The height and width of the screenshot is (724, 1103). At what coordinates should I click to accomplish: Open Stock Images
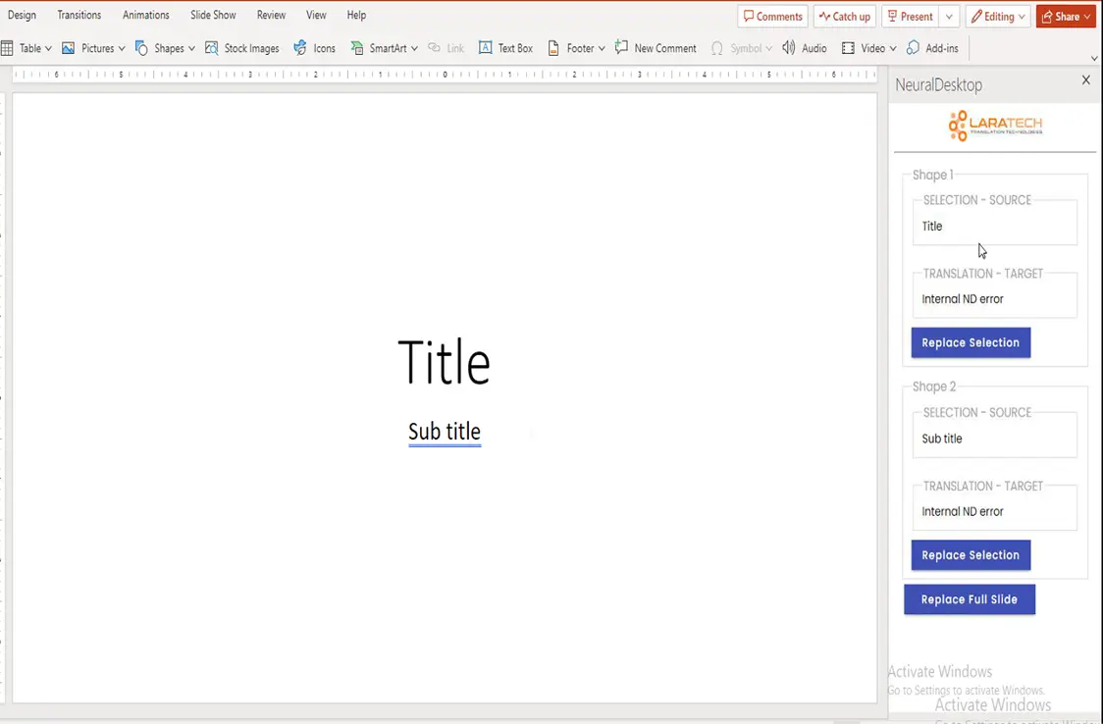tap(242, 48)
